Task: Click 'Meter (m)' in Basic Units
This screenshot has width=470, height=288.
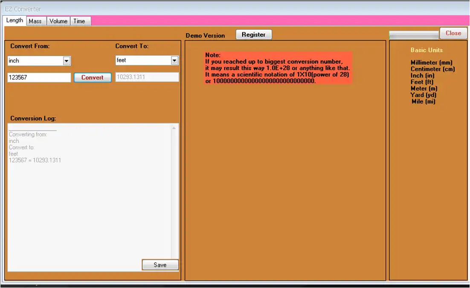Action: (x=424, y=88)
